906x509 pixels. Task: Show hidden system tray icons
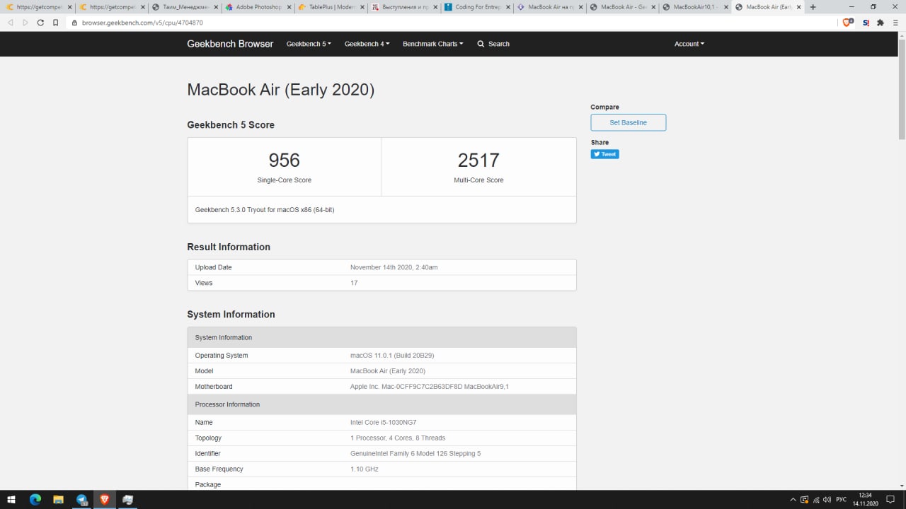click(793, 500)
